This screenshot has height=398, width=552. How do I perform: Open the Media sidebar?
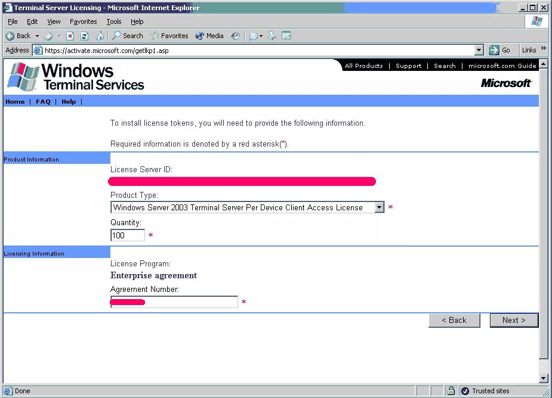click(209, 36)
